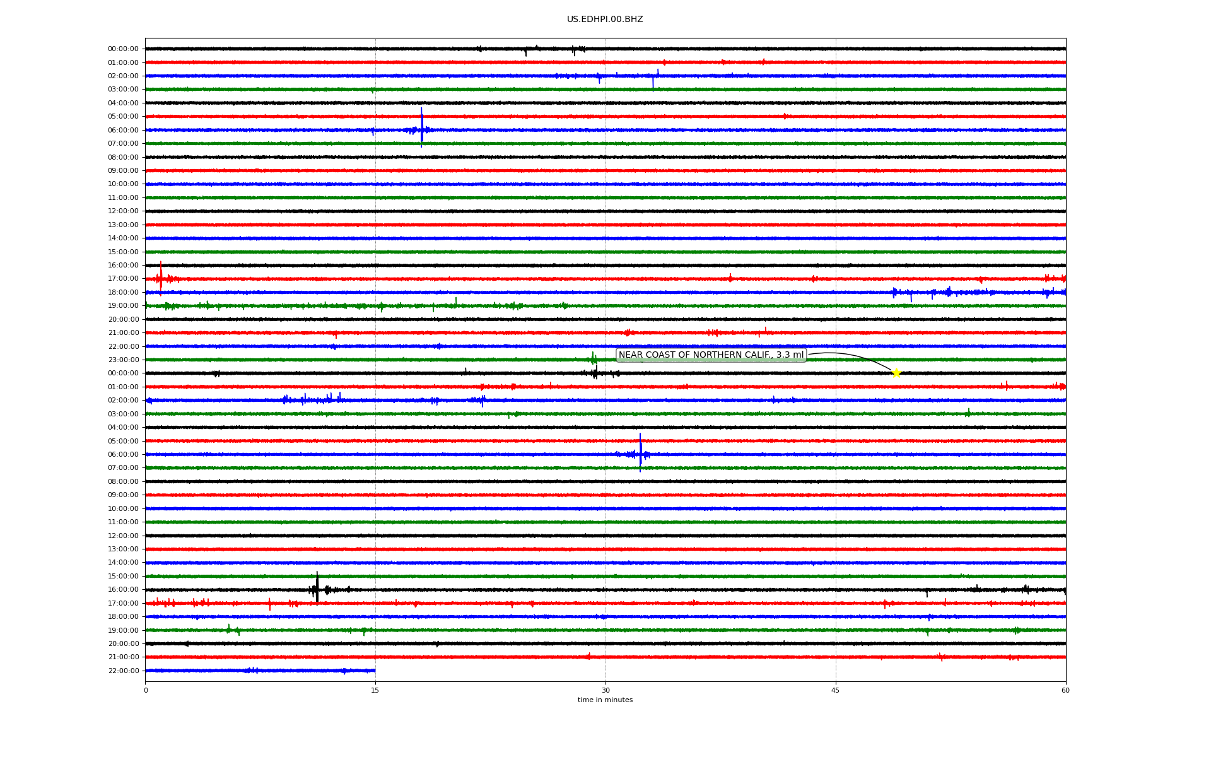Click the x-axis tick label 45
1211x757 pixels.
836,691
